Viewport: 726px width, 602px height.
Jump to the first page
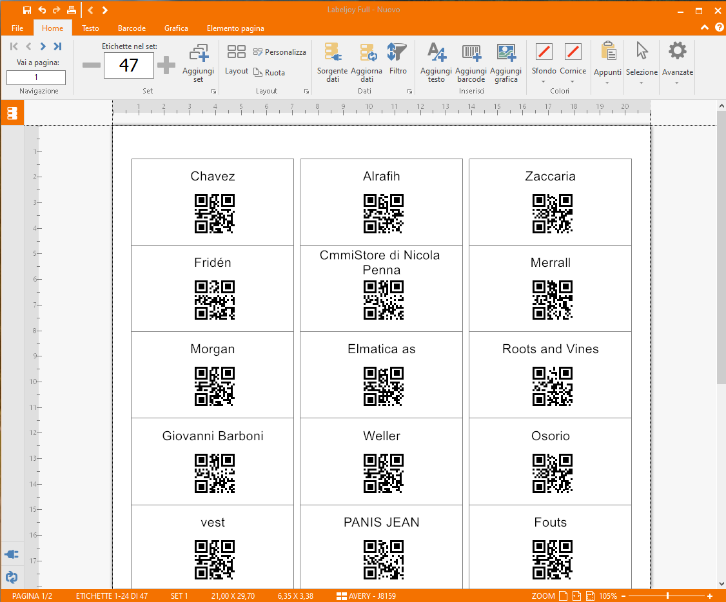[x=14, y=46]
